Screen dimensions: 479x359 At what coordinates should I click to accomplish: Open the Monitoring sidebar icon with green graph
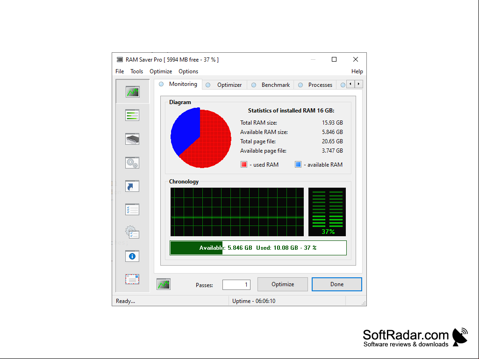[133, 92]
